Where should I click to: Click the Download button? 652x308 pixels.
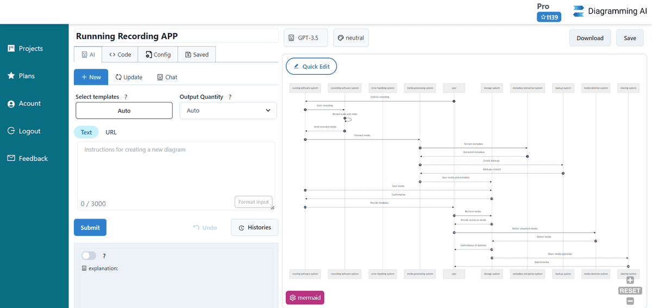point(590,38)
